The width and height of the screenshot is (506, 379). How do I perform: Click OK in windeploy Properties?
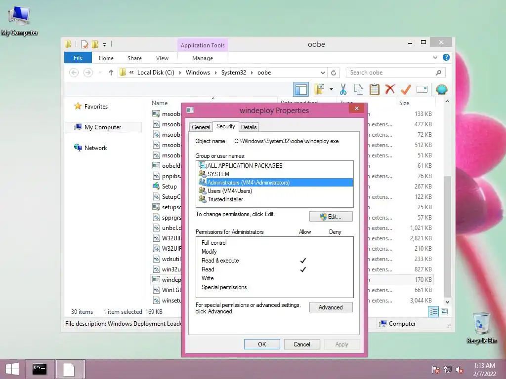262,344
